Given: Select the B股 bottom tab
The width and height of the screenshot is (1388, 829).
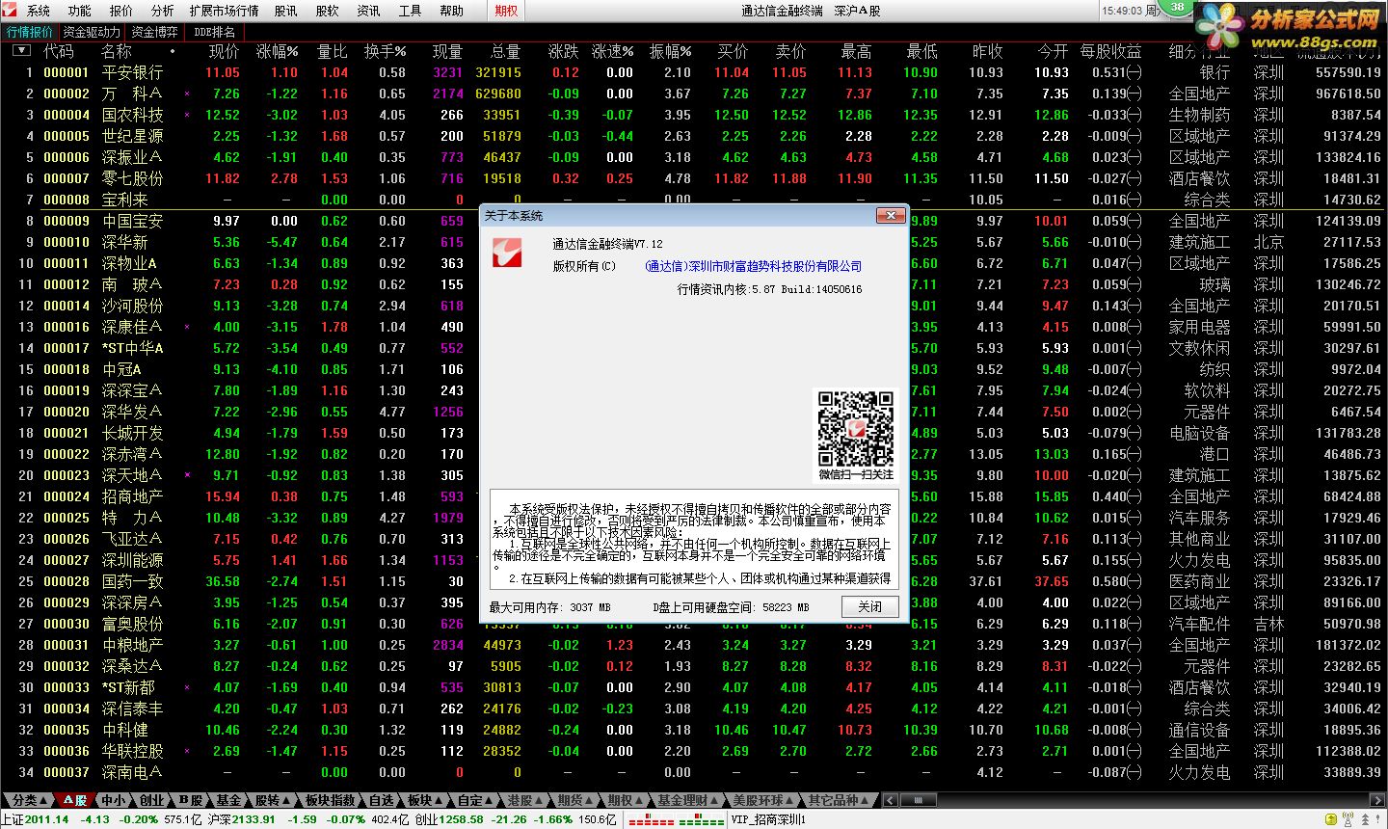Looking at the screenshot, I should point(191,800).
